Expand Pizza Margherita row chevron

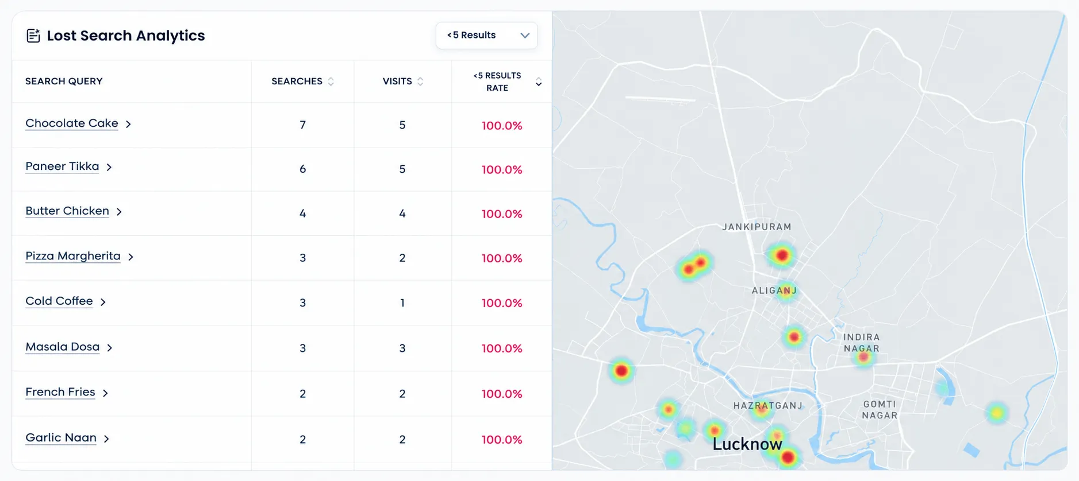(x=131, y=257)
